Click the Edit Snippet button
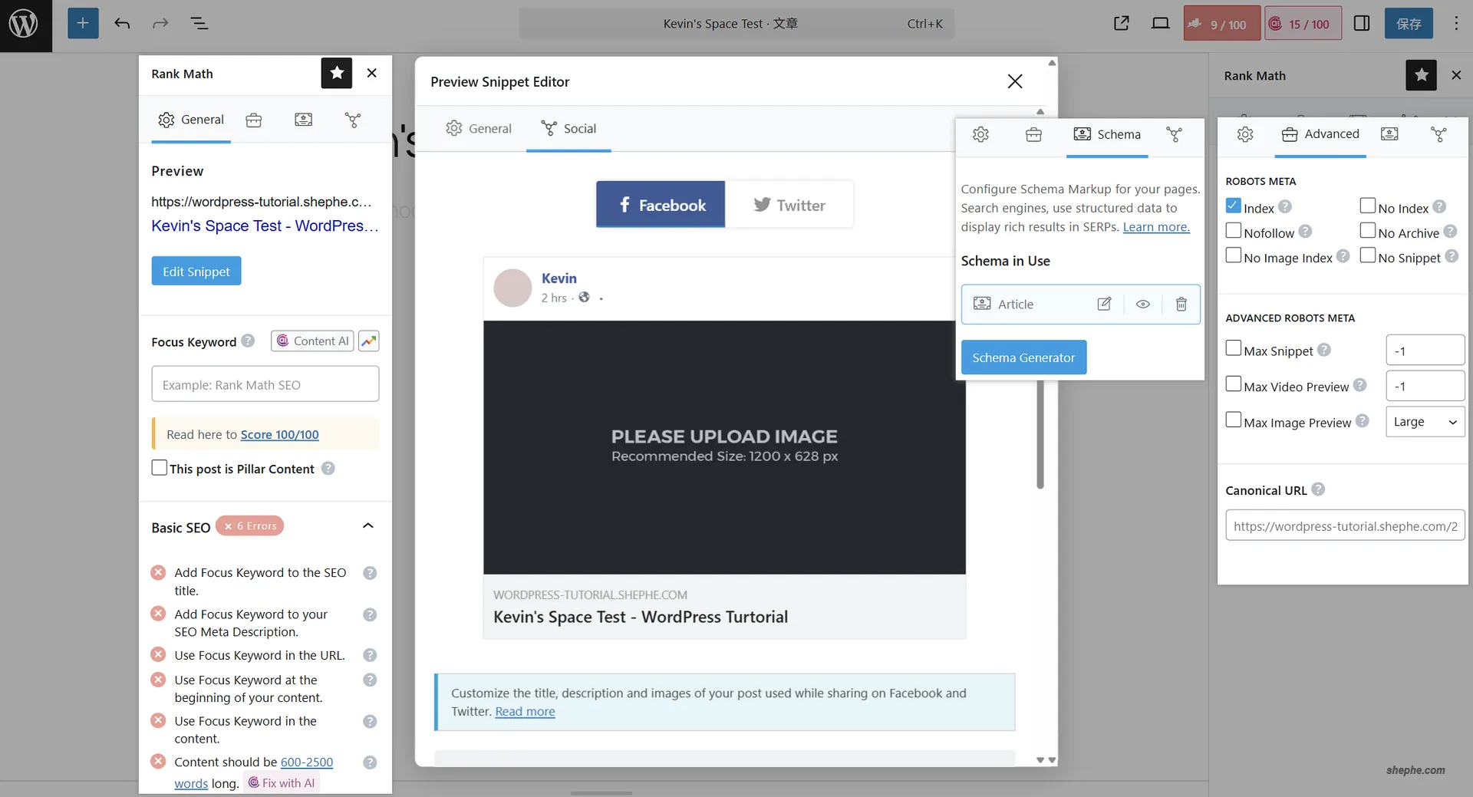This screenshot has width=1473, height=797. click(x=196, y=272)
